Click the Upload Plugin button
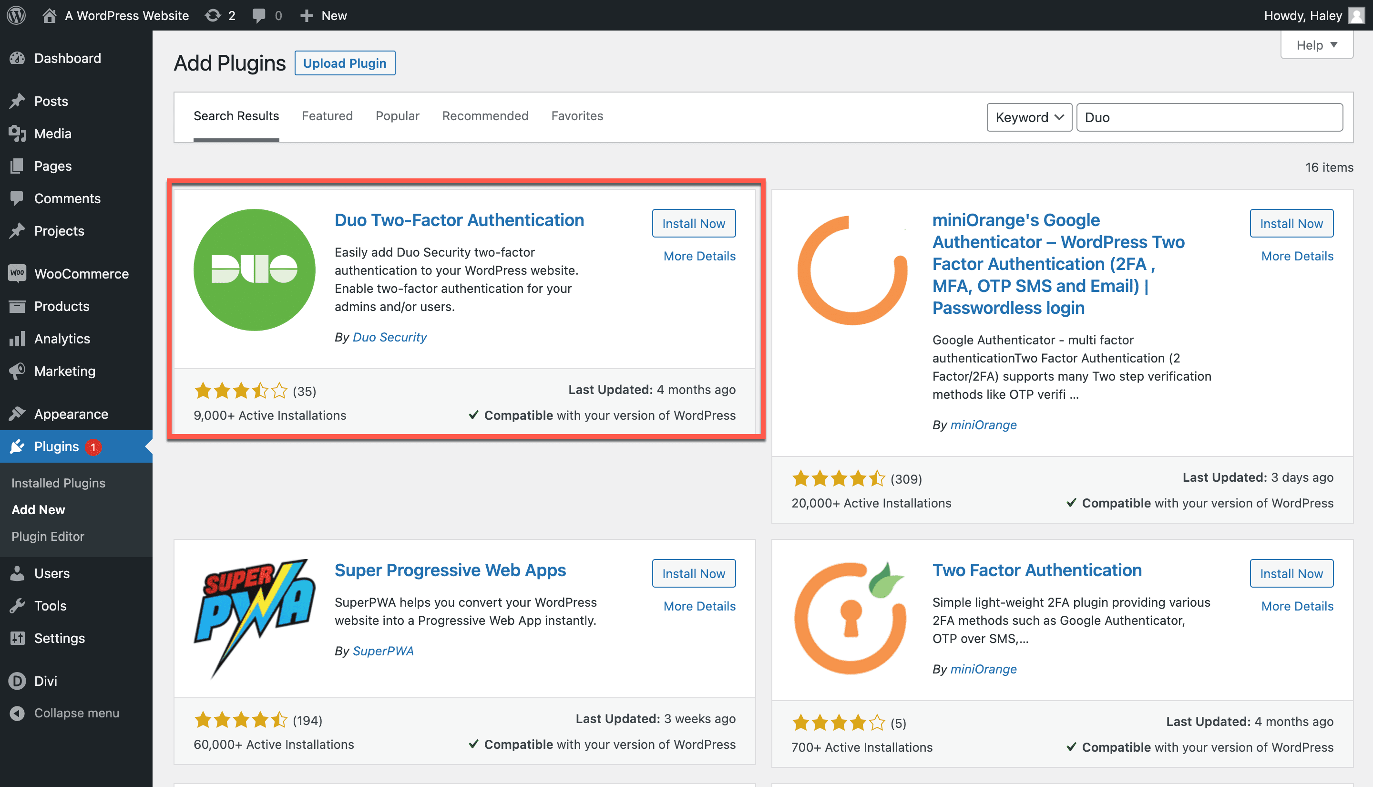Screen dimensions: 1373x787 point(344,63)
